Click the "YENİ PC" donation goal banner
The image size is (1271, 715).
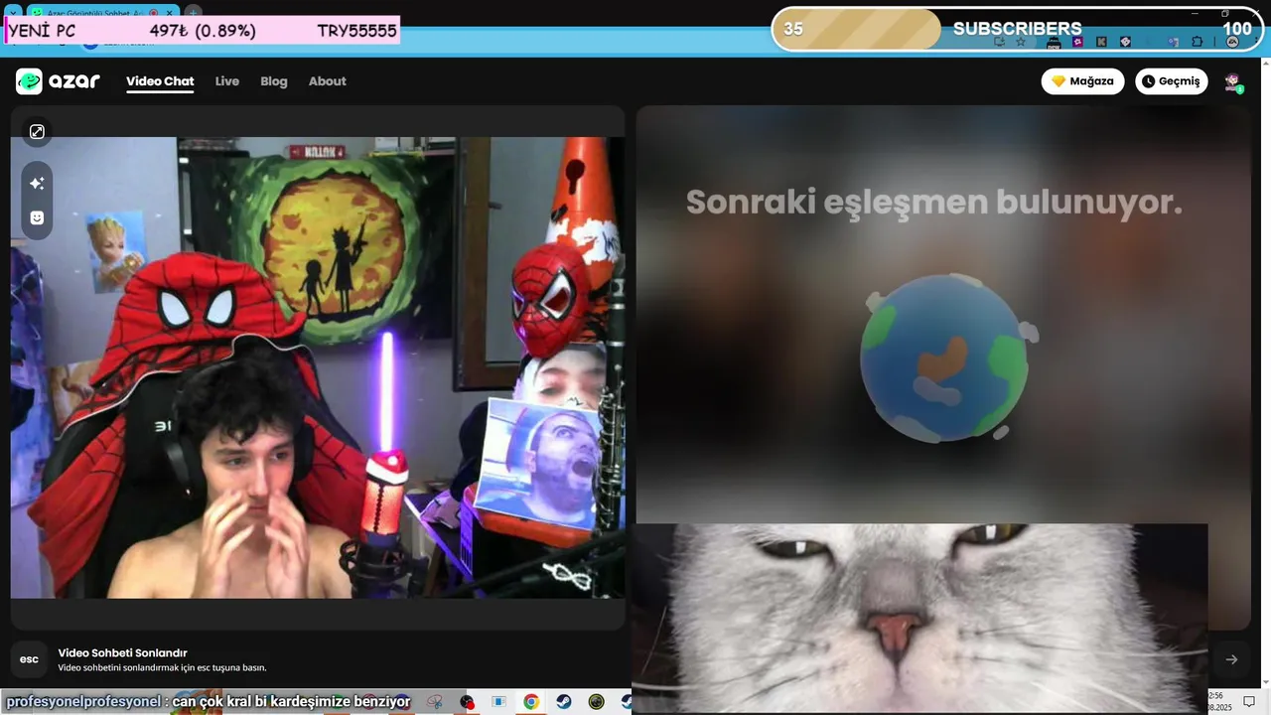click(x=203, y=31)
